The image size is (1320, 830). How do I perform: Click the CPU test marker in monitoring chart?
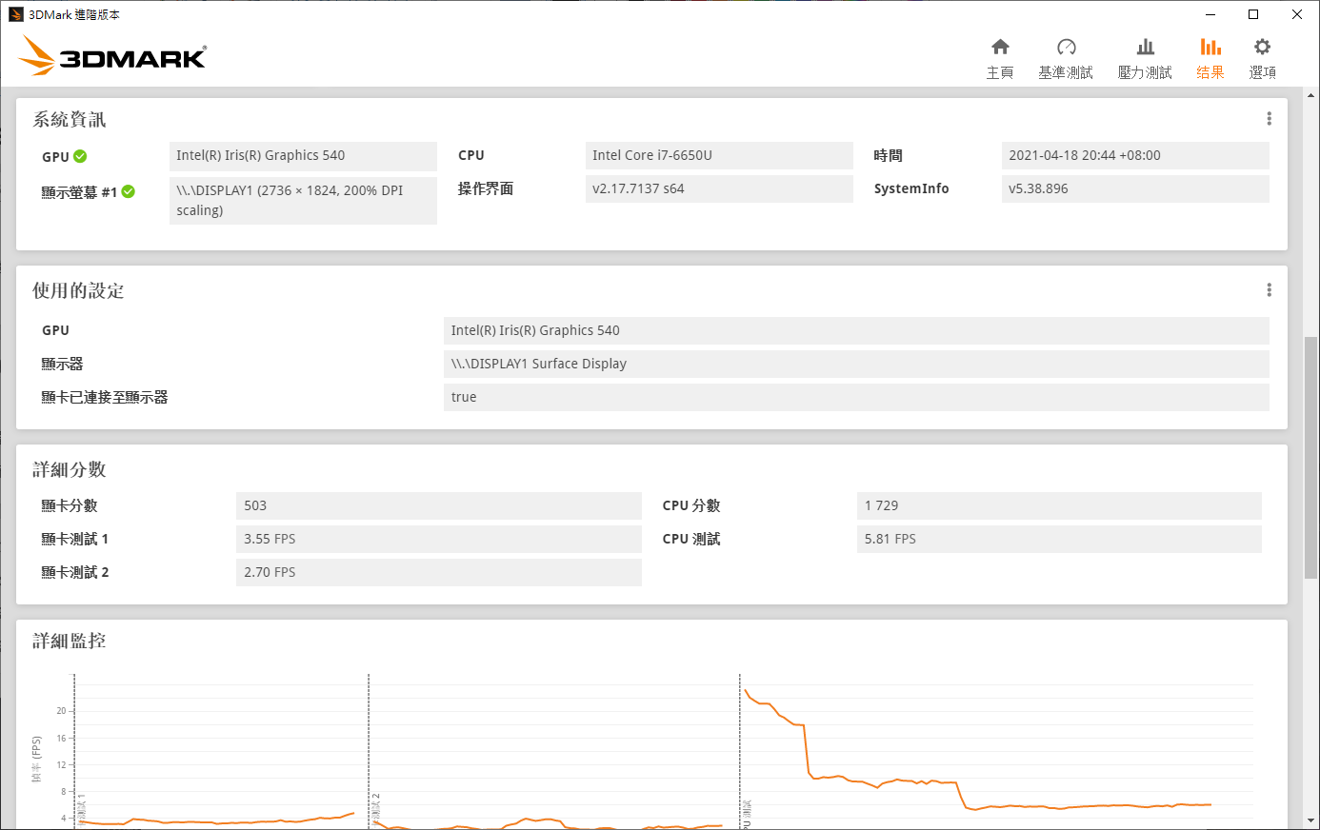748,814
